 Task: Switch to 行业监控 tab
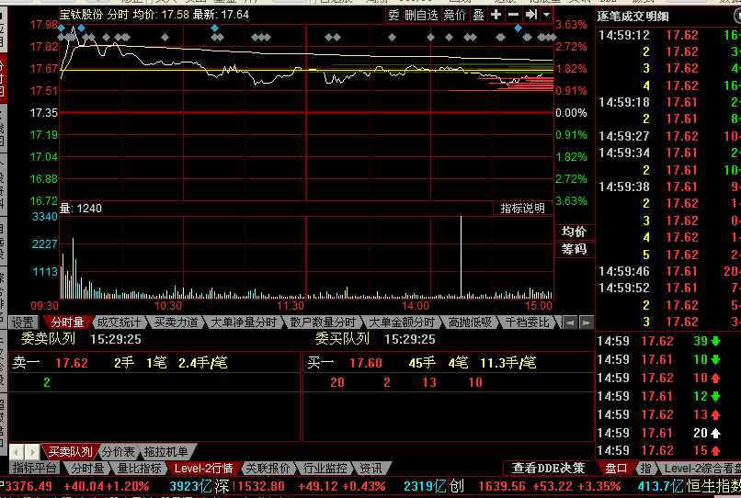[x=325, y=469]
